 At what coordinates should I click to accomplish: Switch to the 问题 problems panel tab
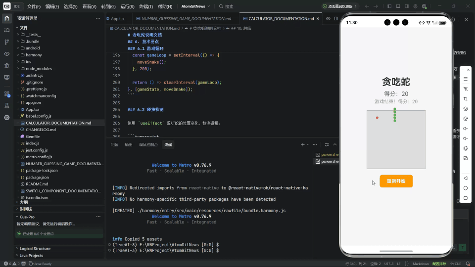(x=114, y=145)
